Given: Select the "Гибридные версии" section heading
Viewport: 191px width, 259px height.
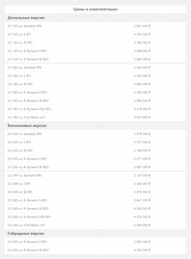Looking at the screenshot, I should tap(26, 233).
